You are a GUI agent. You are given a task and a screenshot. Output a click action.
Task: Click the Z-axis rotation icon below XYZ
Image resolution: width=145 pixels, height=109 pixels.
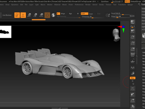(x=133, y=84)
